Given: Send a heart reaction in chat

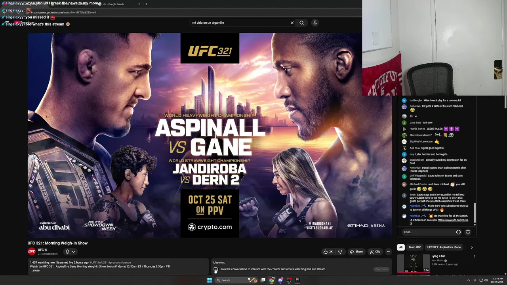Looking at the screenshot, I should (468, 232).
